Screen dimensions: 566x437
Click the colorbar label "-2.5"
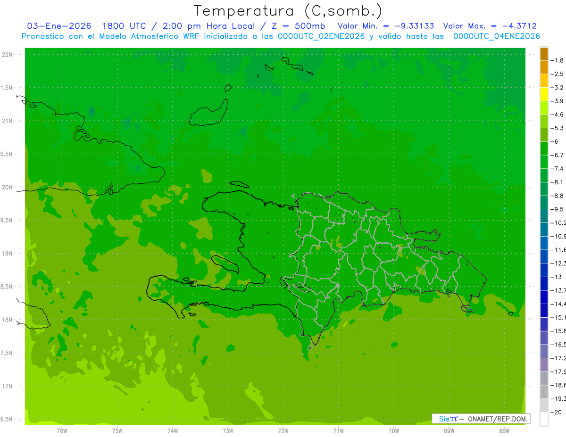(557, 74)
